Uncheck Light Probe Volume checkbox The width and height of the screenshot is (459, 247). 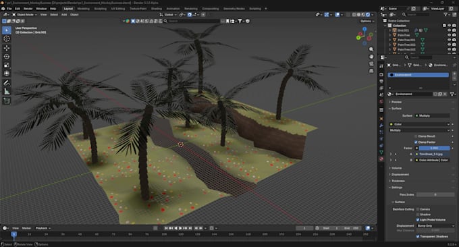(x=418, y=220)
